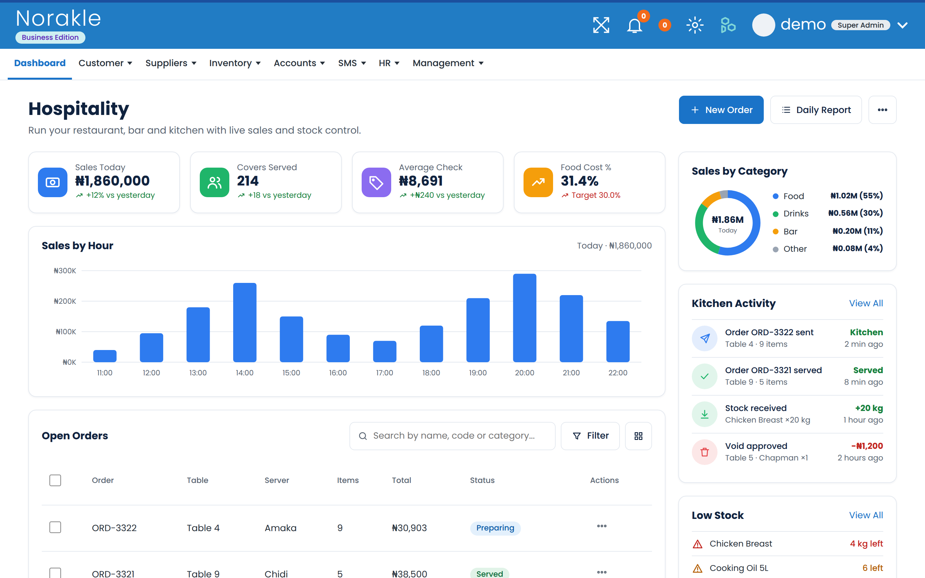925x578 pixels.
Task: Click the demo user avatar
Action: tap(763, 25)
